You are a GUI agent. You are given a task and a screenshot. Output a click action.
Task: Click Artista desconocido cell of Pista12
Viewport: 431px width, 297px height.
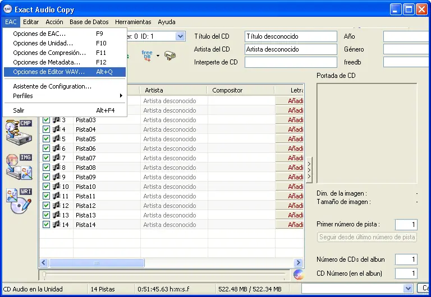click(x=175, y=206)
